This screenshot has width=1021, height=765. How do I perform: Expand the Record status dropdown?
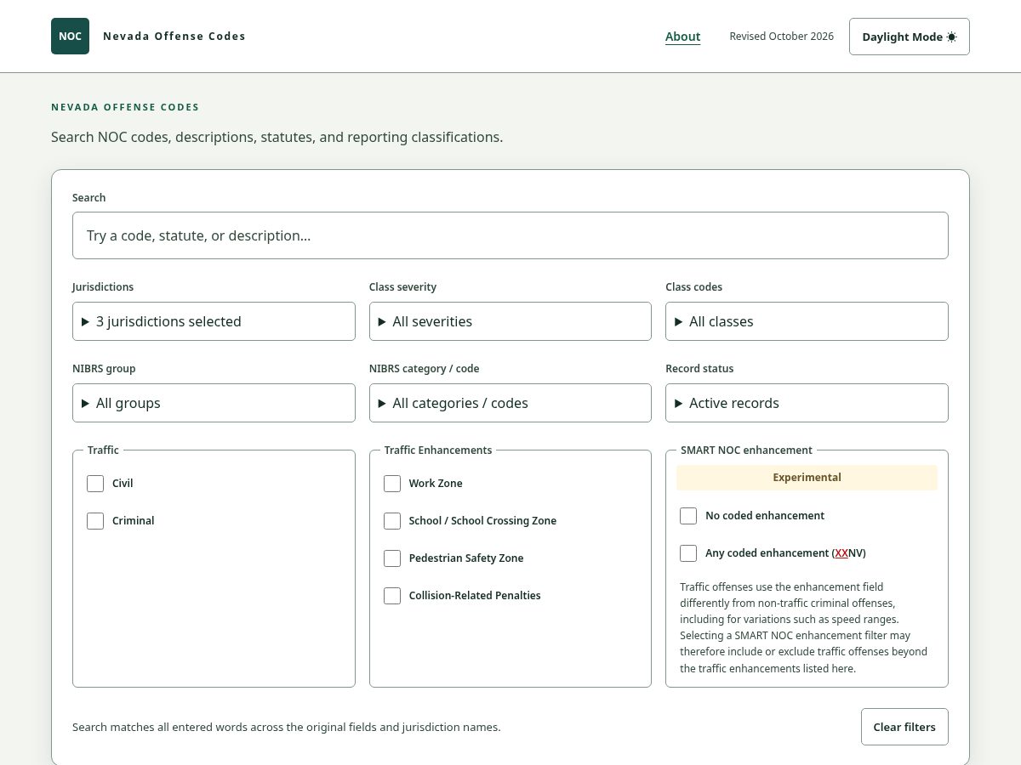click(807, 403)
